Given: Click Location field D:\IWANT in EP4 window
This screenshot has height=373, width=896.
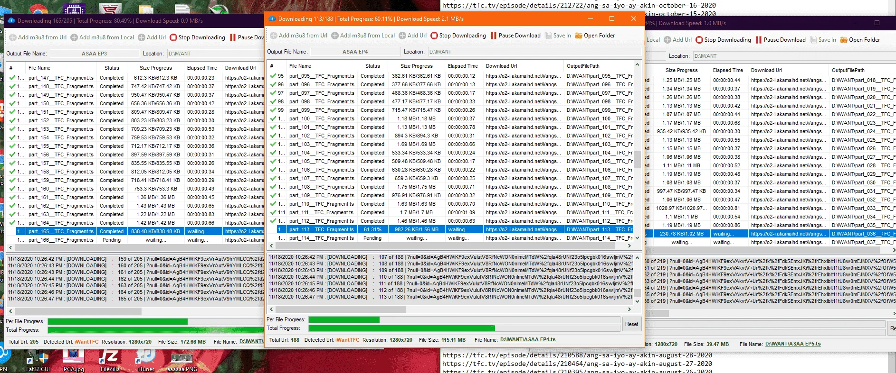Looking at the screenshot, I should [x=534, y=52].
